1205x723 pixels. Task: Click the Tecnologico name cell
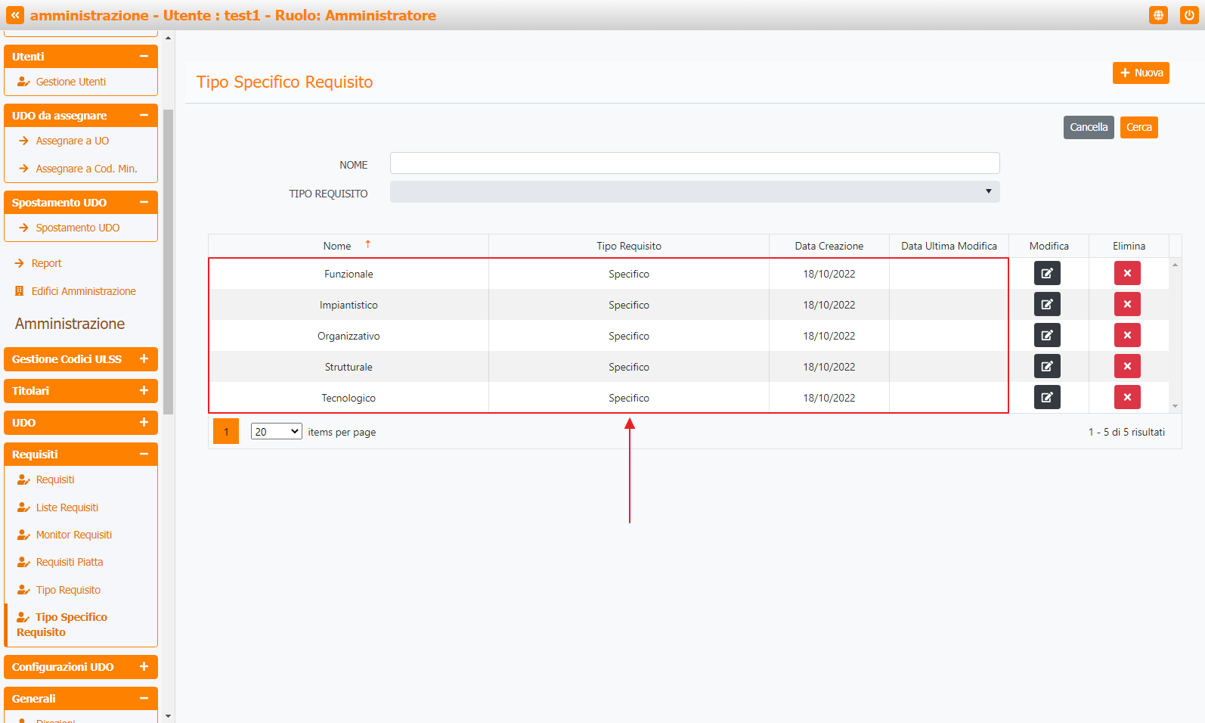[348, 398]
